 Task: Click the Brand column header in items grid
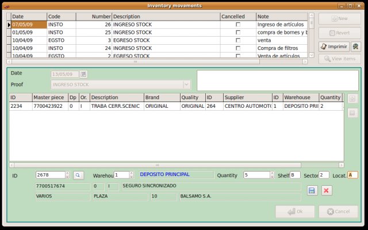click(162, 98)
